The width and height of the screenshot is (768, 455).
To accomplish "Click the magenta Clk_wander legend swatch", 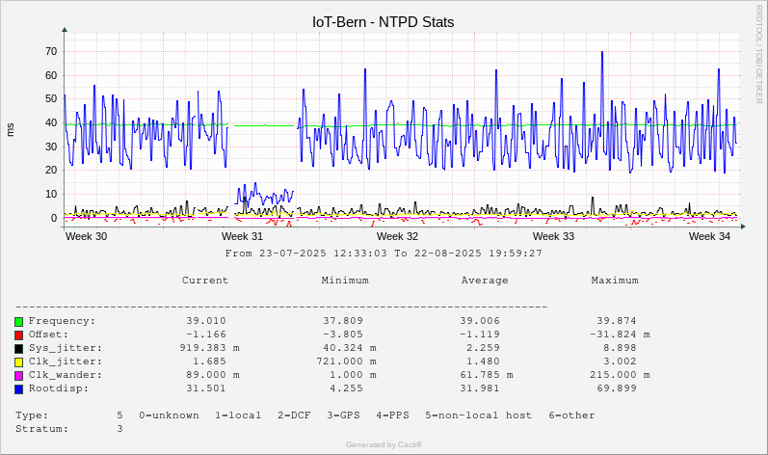I will click(x=18, y=376).
